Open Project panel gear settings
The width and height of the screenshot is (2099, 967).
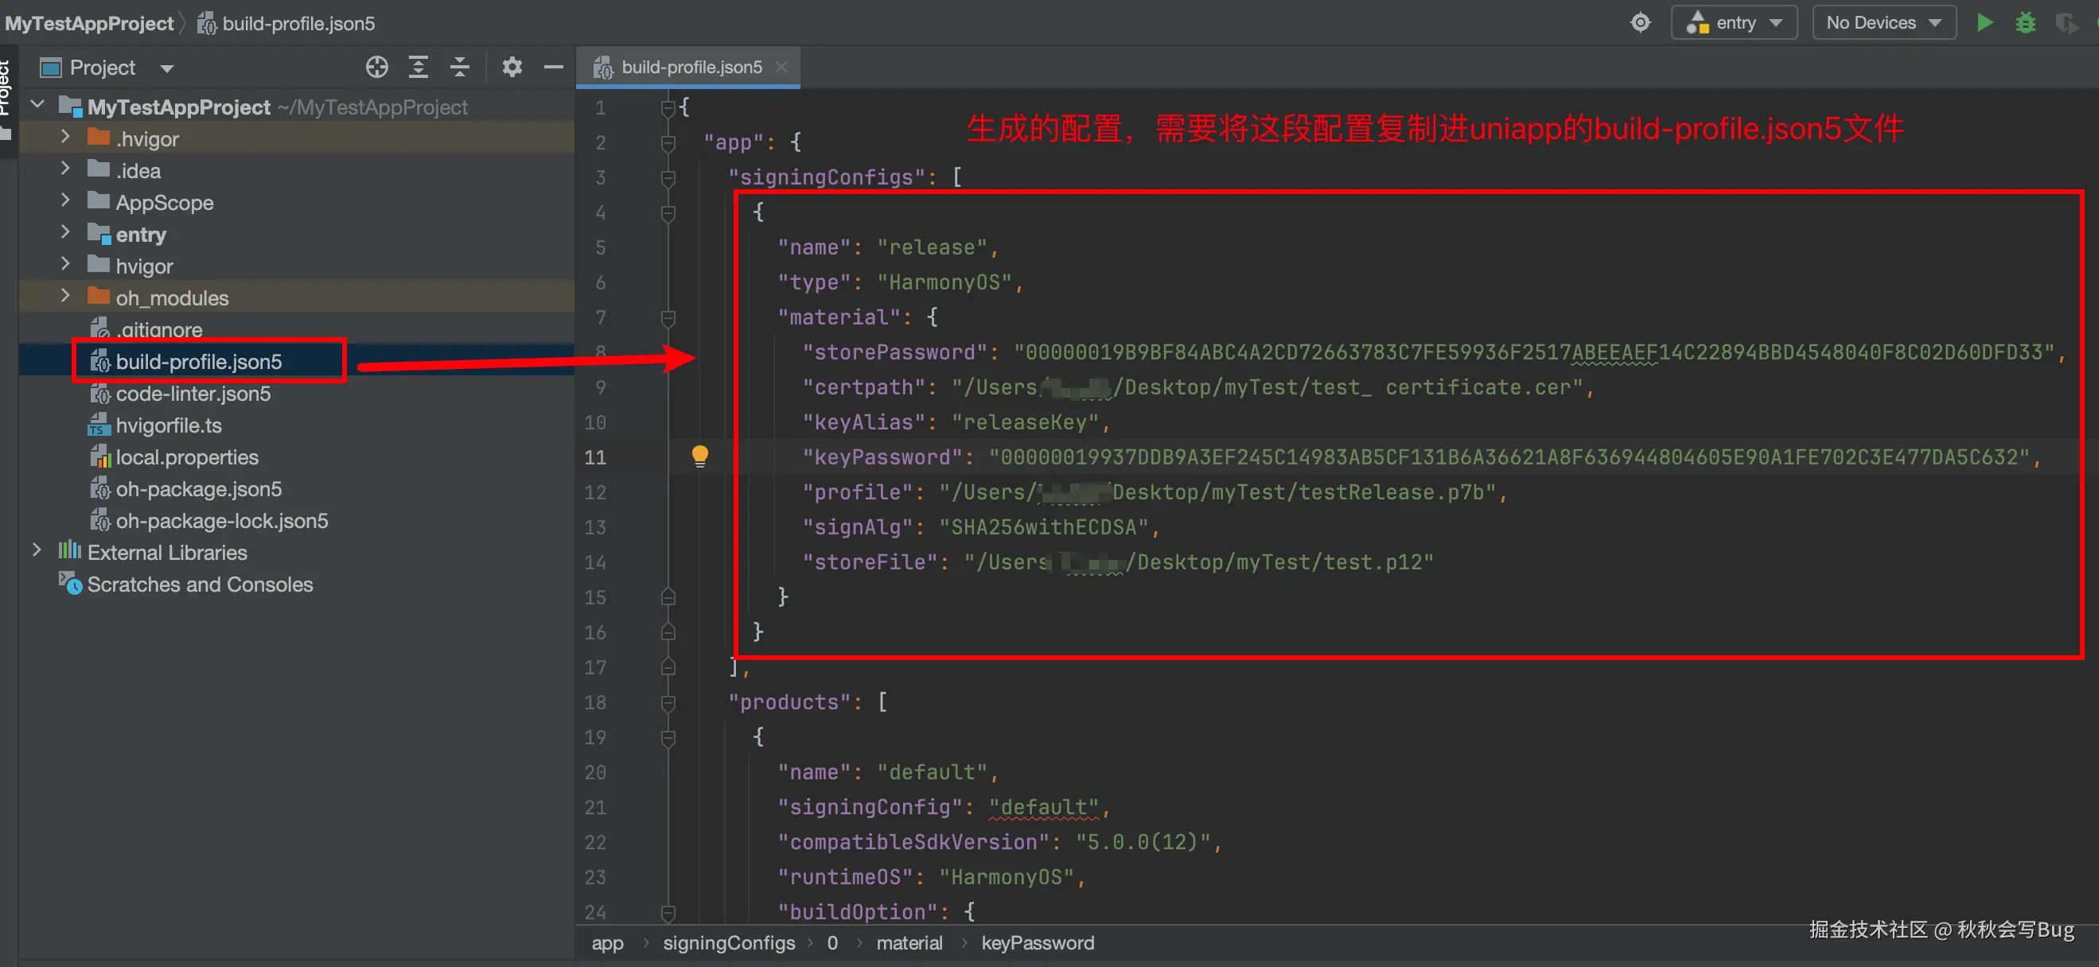[x=512, y=68]
